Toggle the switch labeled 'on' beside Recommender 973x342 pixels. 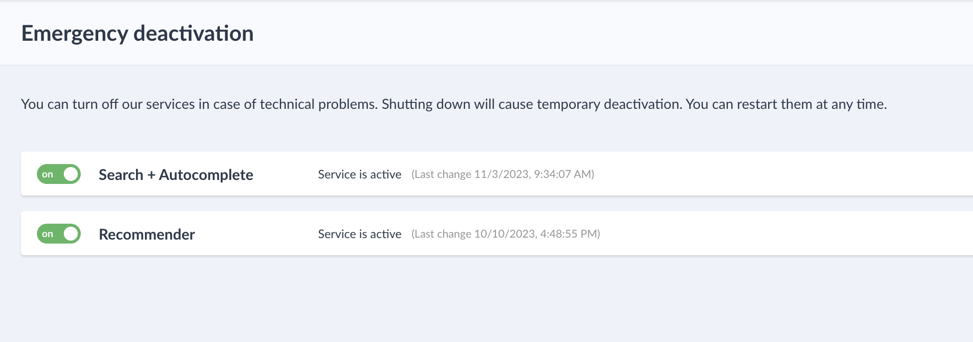58,234
